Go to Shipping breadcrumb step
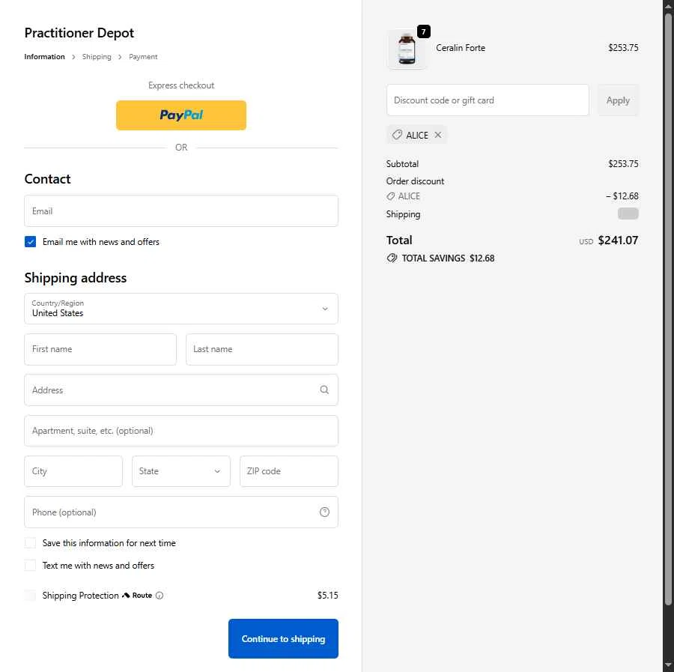The image size is (674, 672). (97, 57)
